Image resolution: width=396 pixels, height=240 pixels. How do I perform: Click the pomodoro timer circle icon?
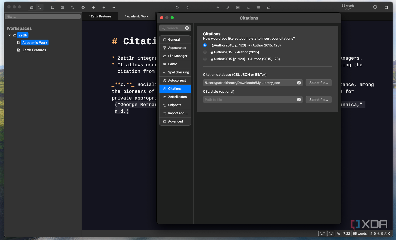375,7
